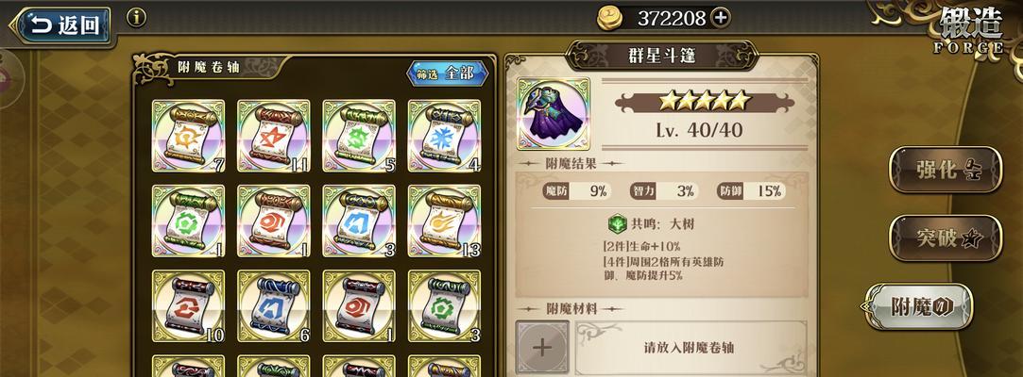1023x377 pixels.
Task: Open the 筛选 全部 filter dropdown
Action: (448, 74)
